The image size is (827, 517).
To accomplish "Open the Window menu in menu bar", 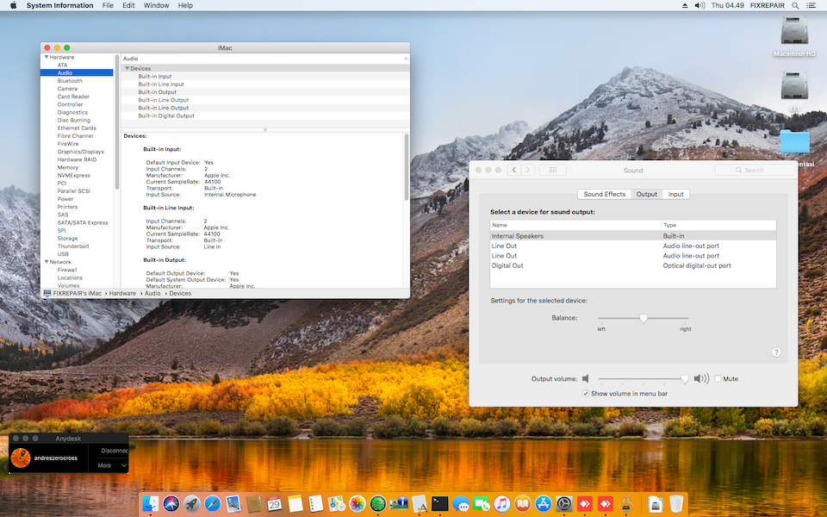I will point(156,5).
